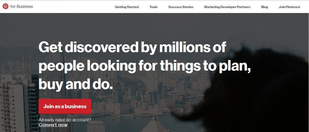Click the "Get discovered by millions of" headline line
This screenshot has height=132, width=309.
point(132,47)
